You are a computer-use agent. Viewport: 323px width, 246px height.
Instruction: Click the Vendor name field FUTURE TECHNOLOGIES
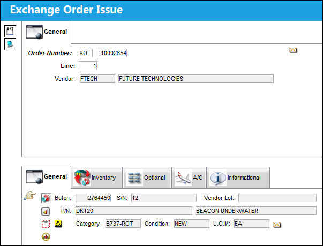pyautogui.click(x=196, y=79)
